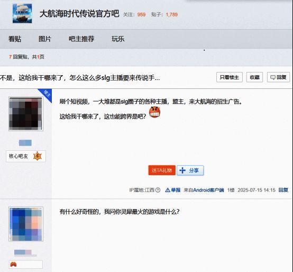The image size is (293, 272).
Task: Click the 核心吧友 level badge
Action: click(x=26, y=156)
